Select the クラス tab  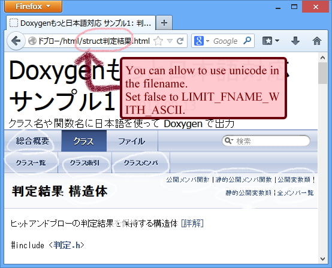click(x=84, y=141)
